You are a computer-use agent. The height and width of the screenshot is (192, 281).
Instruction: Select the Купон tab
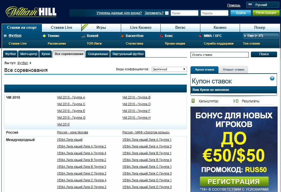[x=46, y=54]
